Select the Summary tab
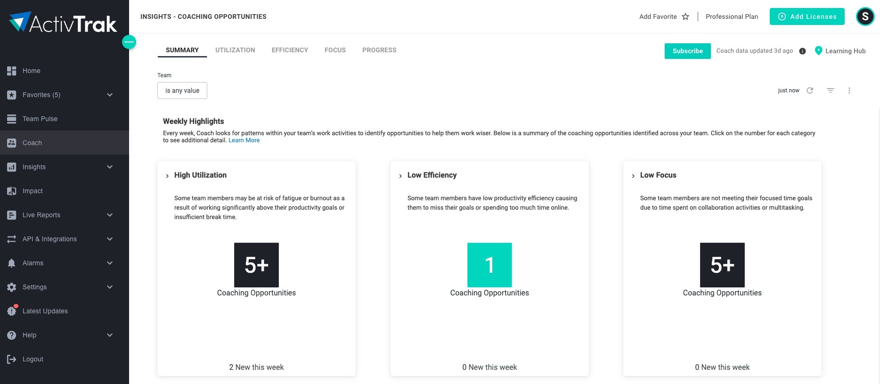 (x=182, y=50)
